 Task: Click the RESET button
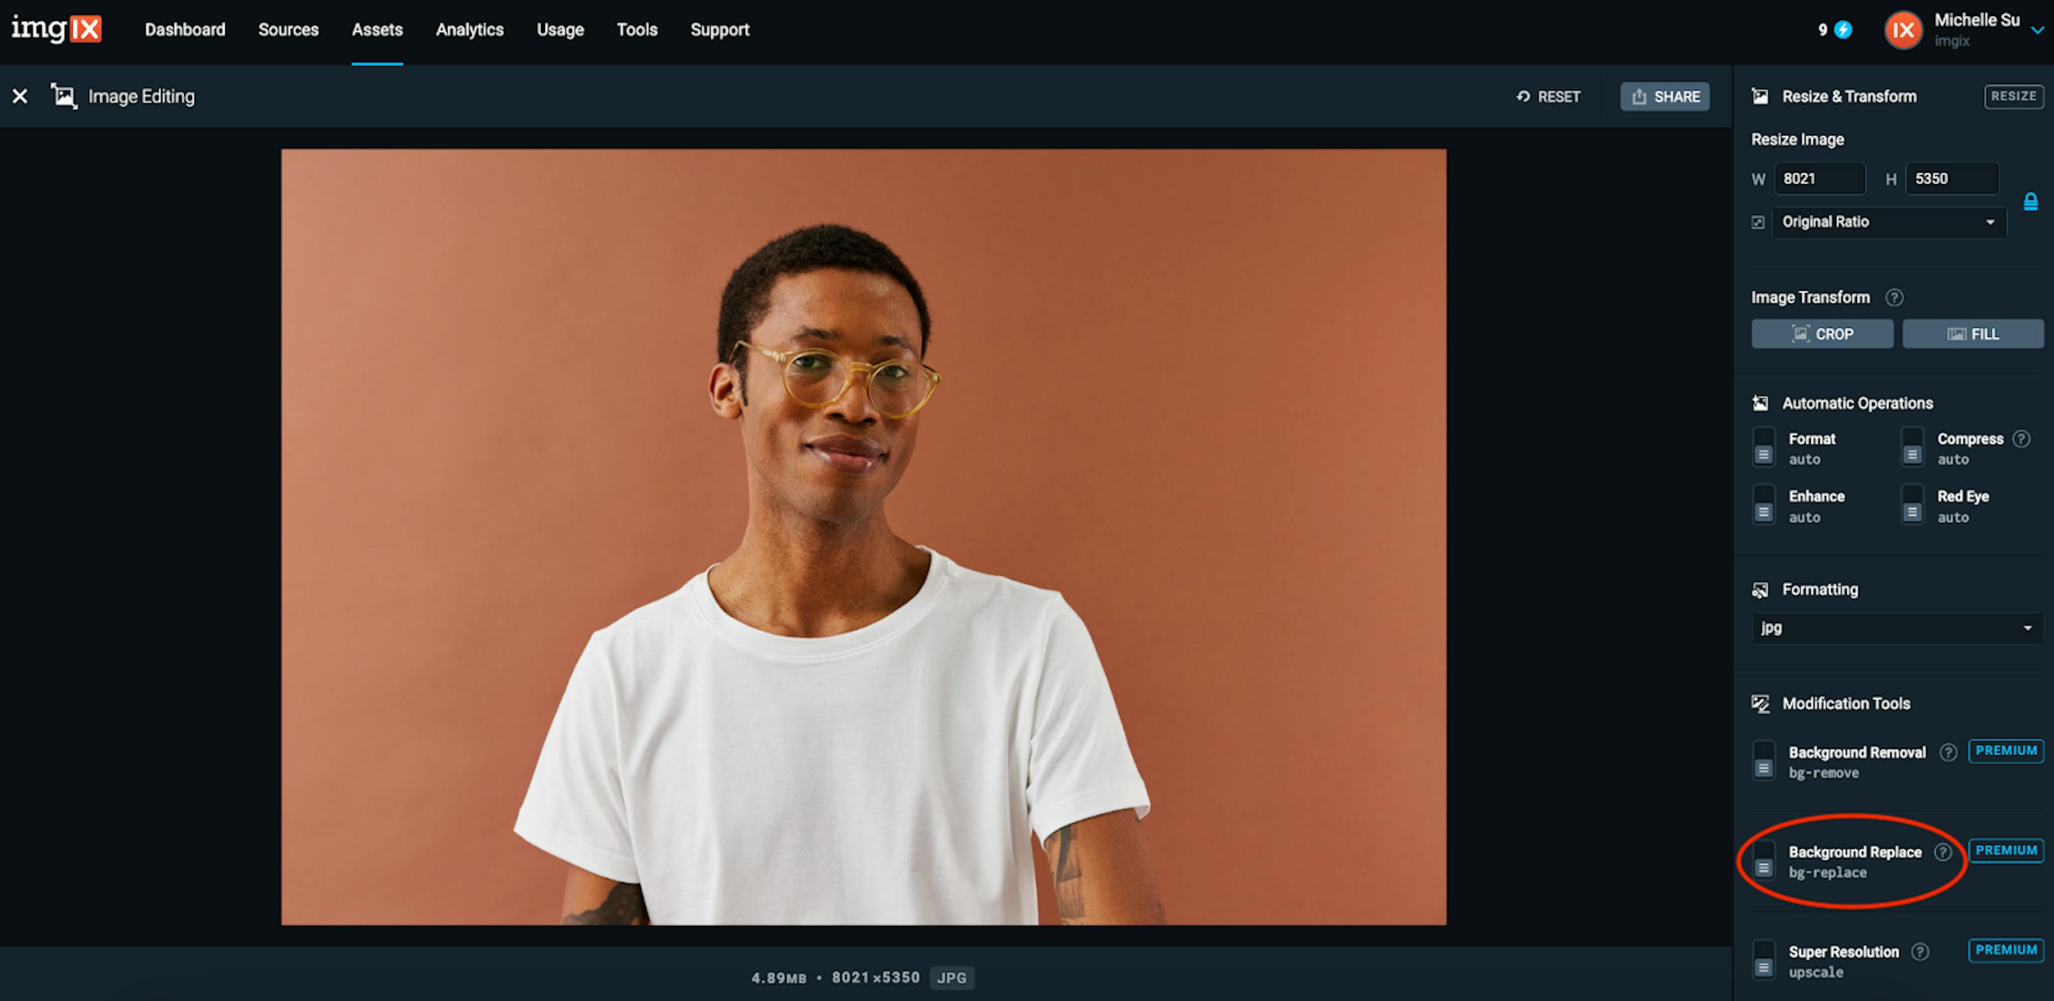tap(1548, 96)
